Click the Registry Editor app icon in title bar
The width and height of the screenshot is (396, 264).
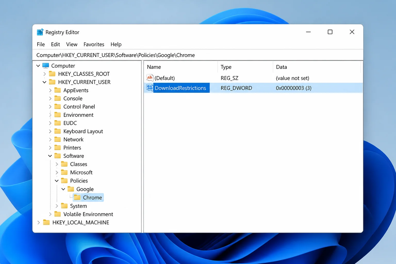tap(40, 32)
